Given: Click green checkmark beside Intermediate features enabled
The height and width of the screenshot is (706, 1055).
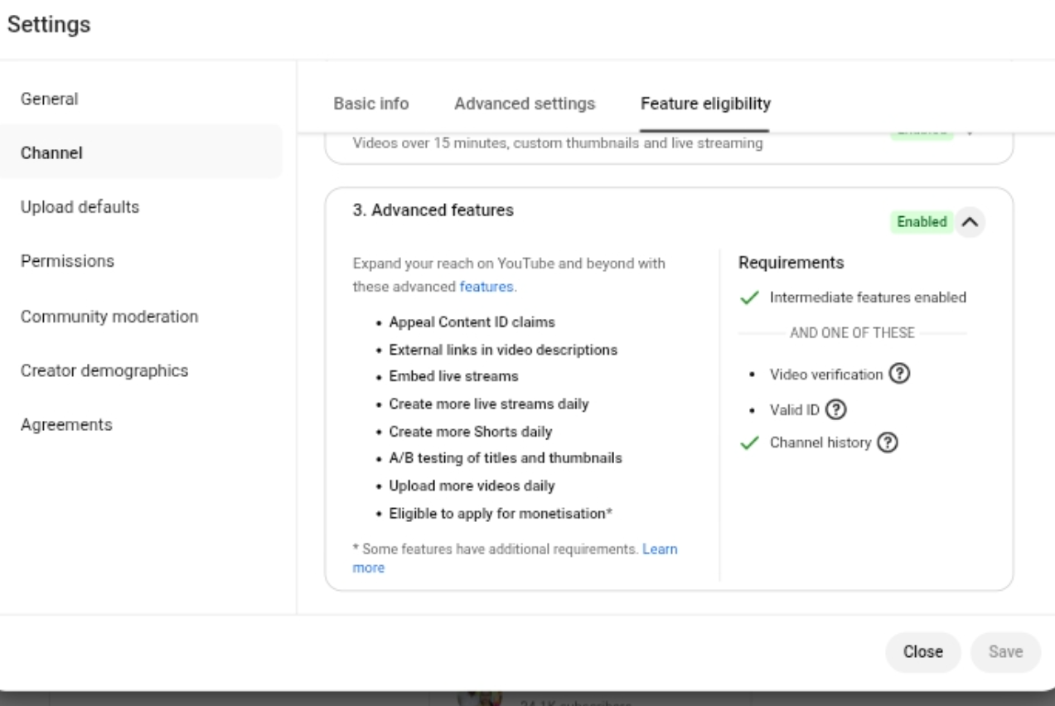Looking at the screenshot, I should [x=748, y=298].
